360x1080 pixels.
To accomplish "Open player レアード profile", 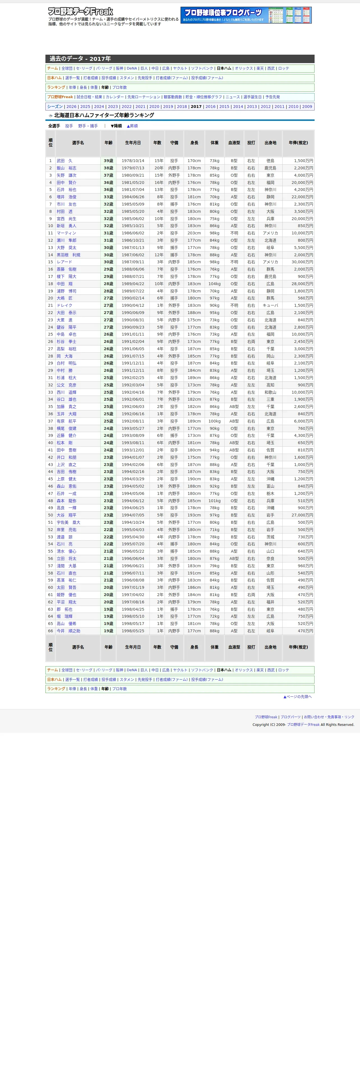I will click(x=64, y=262).
